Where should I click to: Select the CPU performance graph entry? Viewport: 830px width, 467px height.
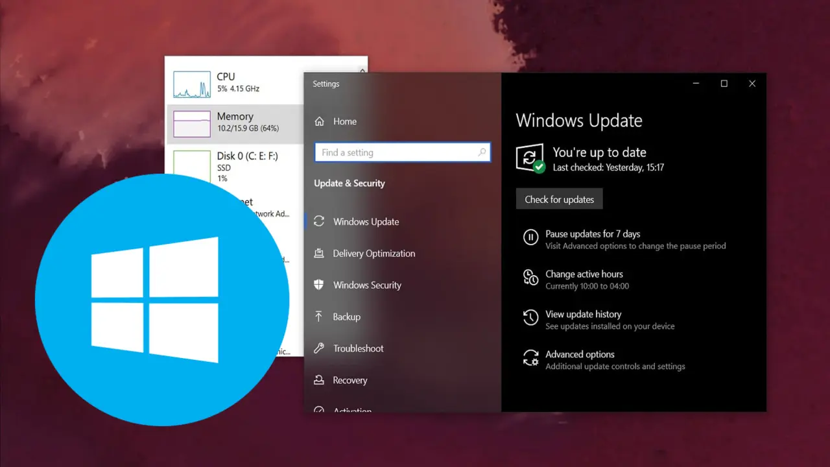tap(235, 82)
